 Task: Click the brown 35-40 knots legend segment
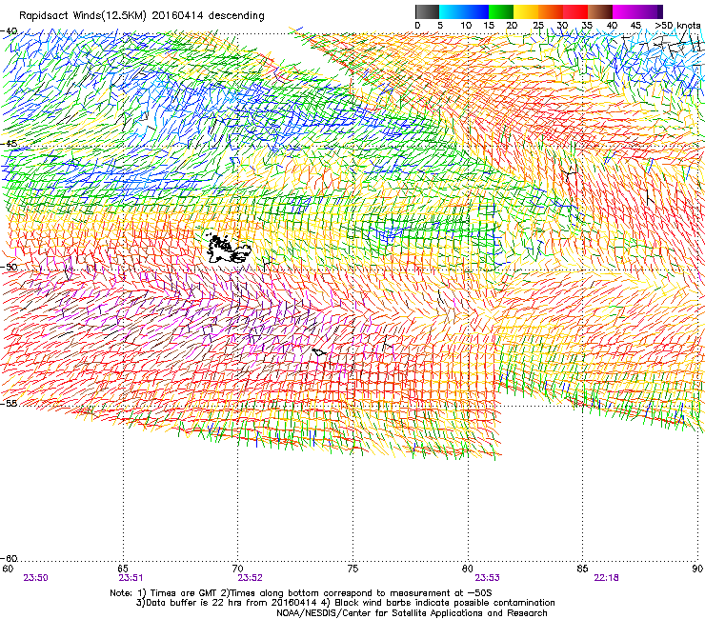600,11
